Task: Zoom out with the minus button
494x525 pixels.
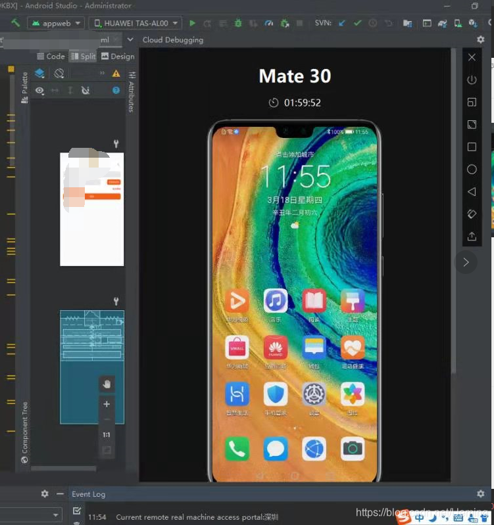Action: (107, 419)
